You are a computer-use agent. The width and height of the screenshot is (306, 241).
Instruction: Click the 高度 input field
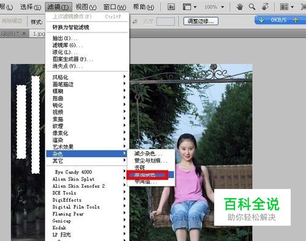tap(165, 21)
